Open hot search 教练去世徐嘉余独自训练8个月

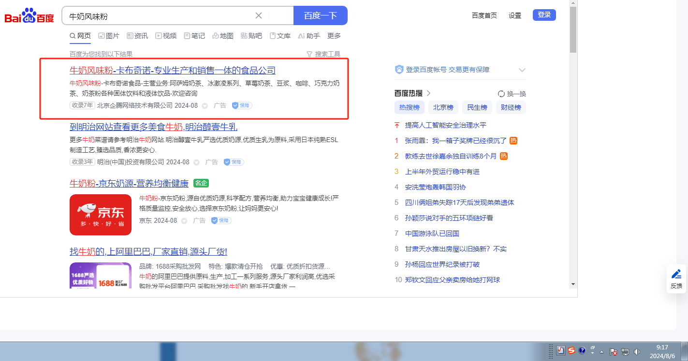[x=451, y=156]
